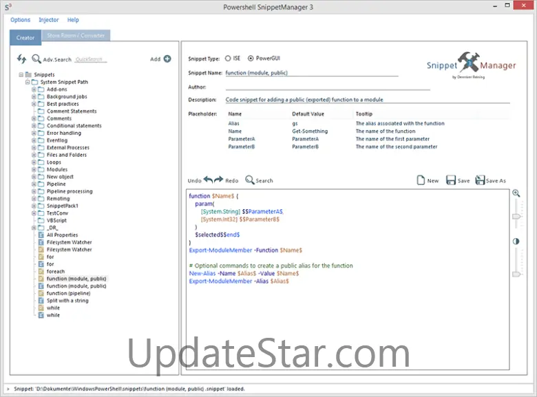The image size is (537, 397).
Task: Click the Adv.Search label
Action: [57, 60]
